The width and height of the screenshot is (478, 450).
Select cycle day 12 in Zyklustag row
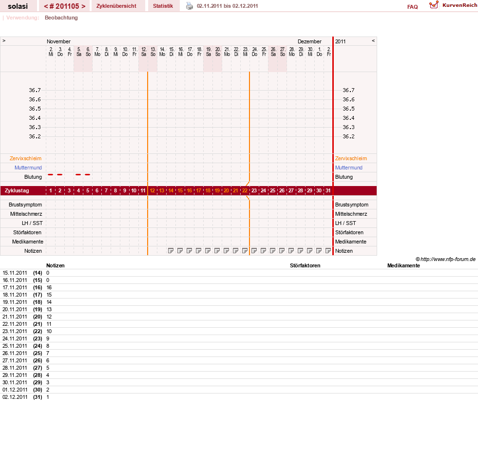click(152, 191)
